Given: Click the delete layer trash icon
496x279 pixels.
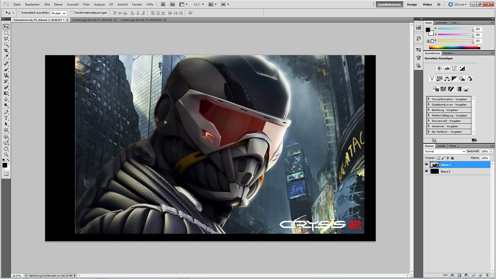Looking at the screenshot, I should (x=487, y=275).
